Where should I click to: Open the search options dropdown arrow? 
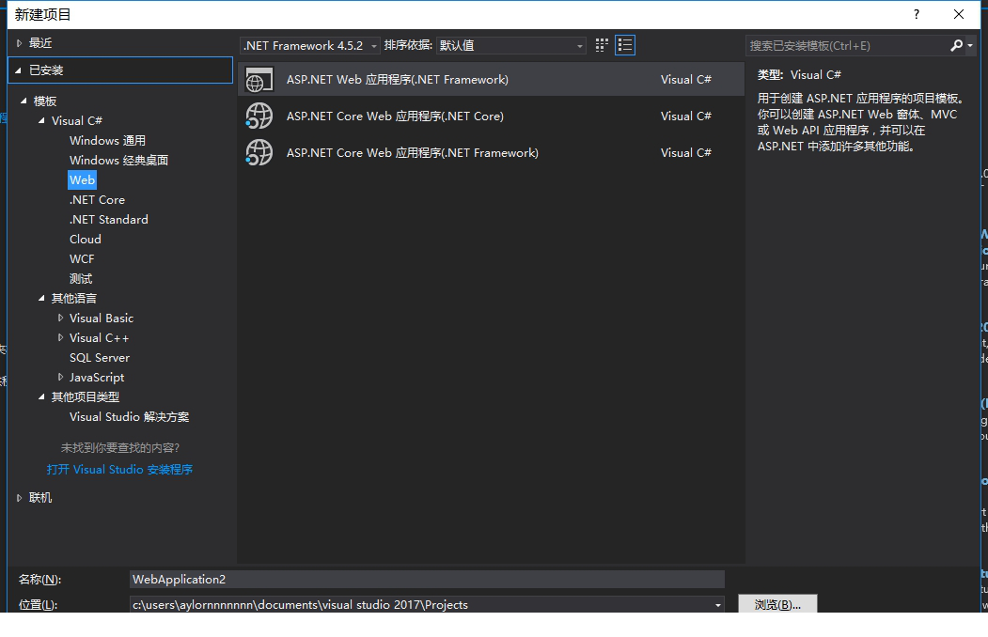coord(970,45)
